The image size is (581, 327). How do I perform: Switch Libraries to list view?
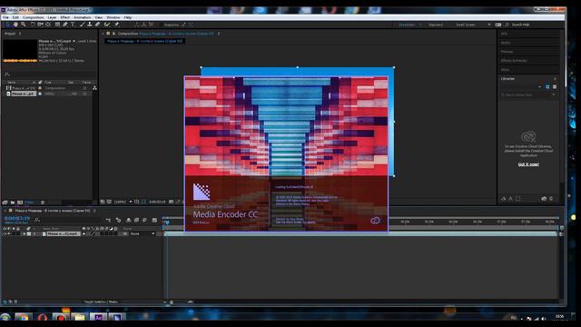(555, 87)
